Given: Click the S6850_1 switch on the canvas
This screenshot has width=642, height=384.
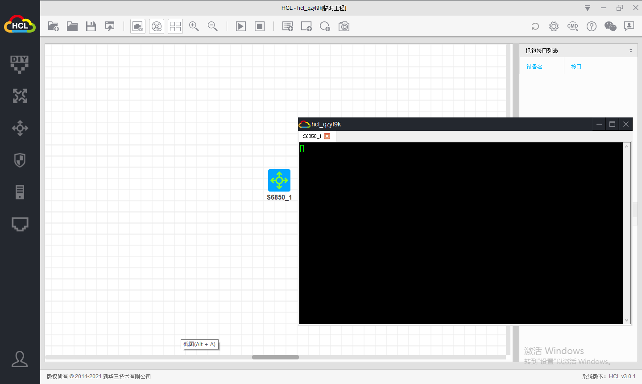Looking at the screenshot, I should coord(279,180).
